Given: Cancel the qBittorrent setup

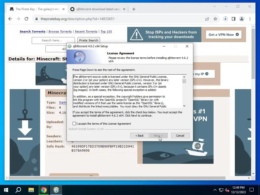Looking at the screenshot, I should click(x=180, y=136).
